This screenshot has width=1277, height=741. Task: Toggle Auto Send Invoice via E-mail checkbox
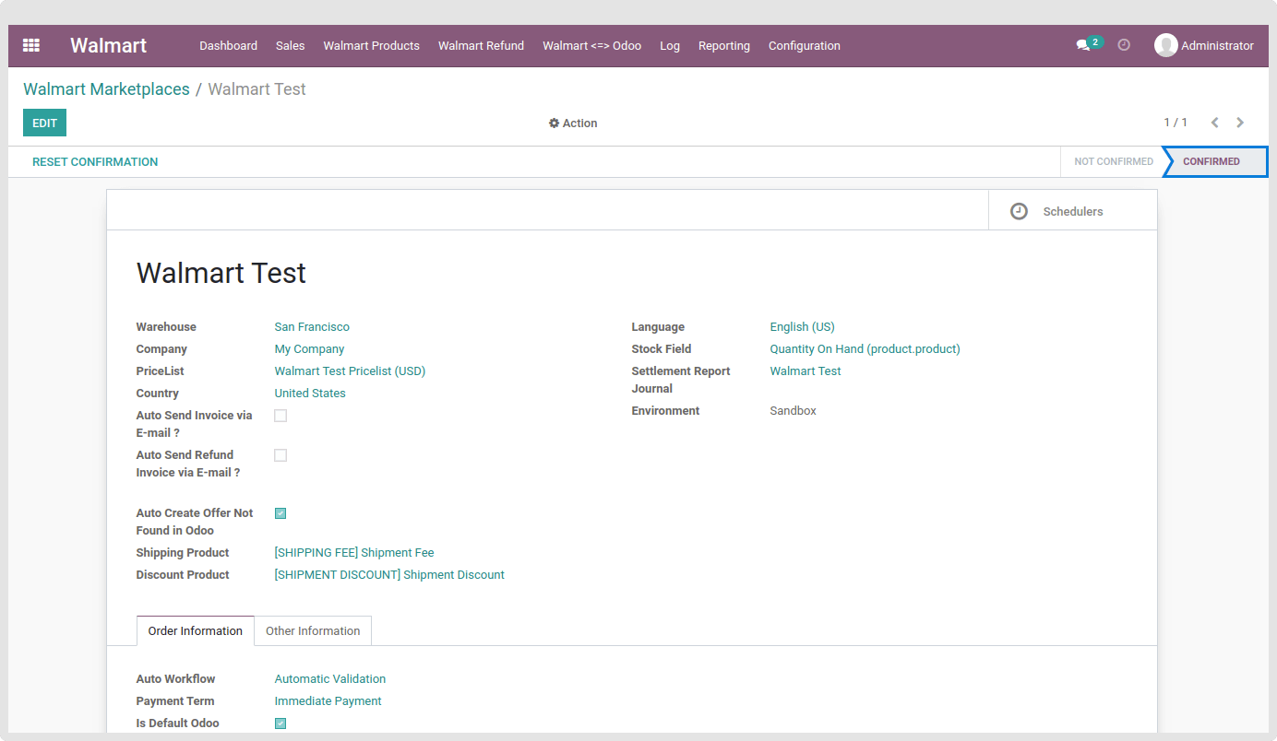coord(280,416)
